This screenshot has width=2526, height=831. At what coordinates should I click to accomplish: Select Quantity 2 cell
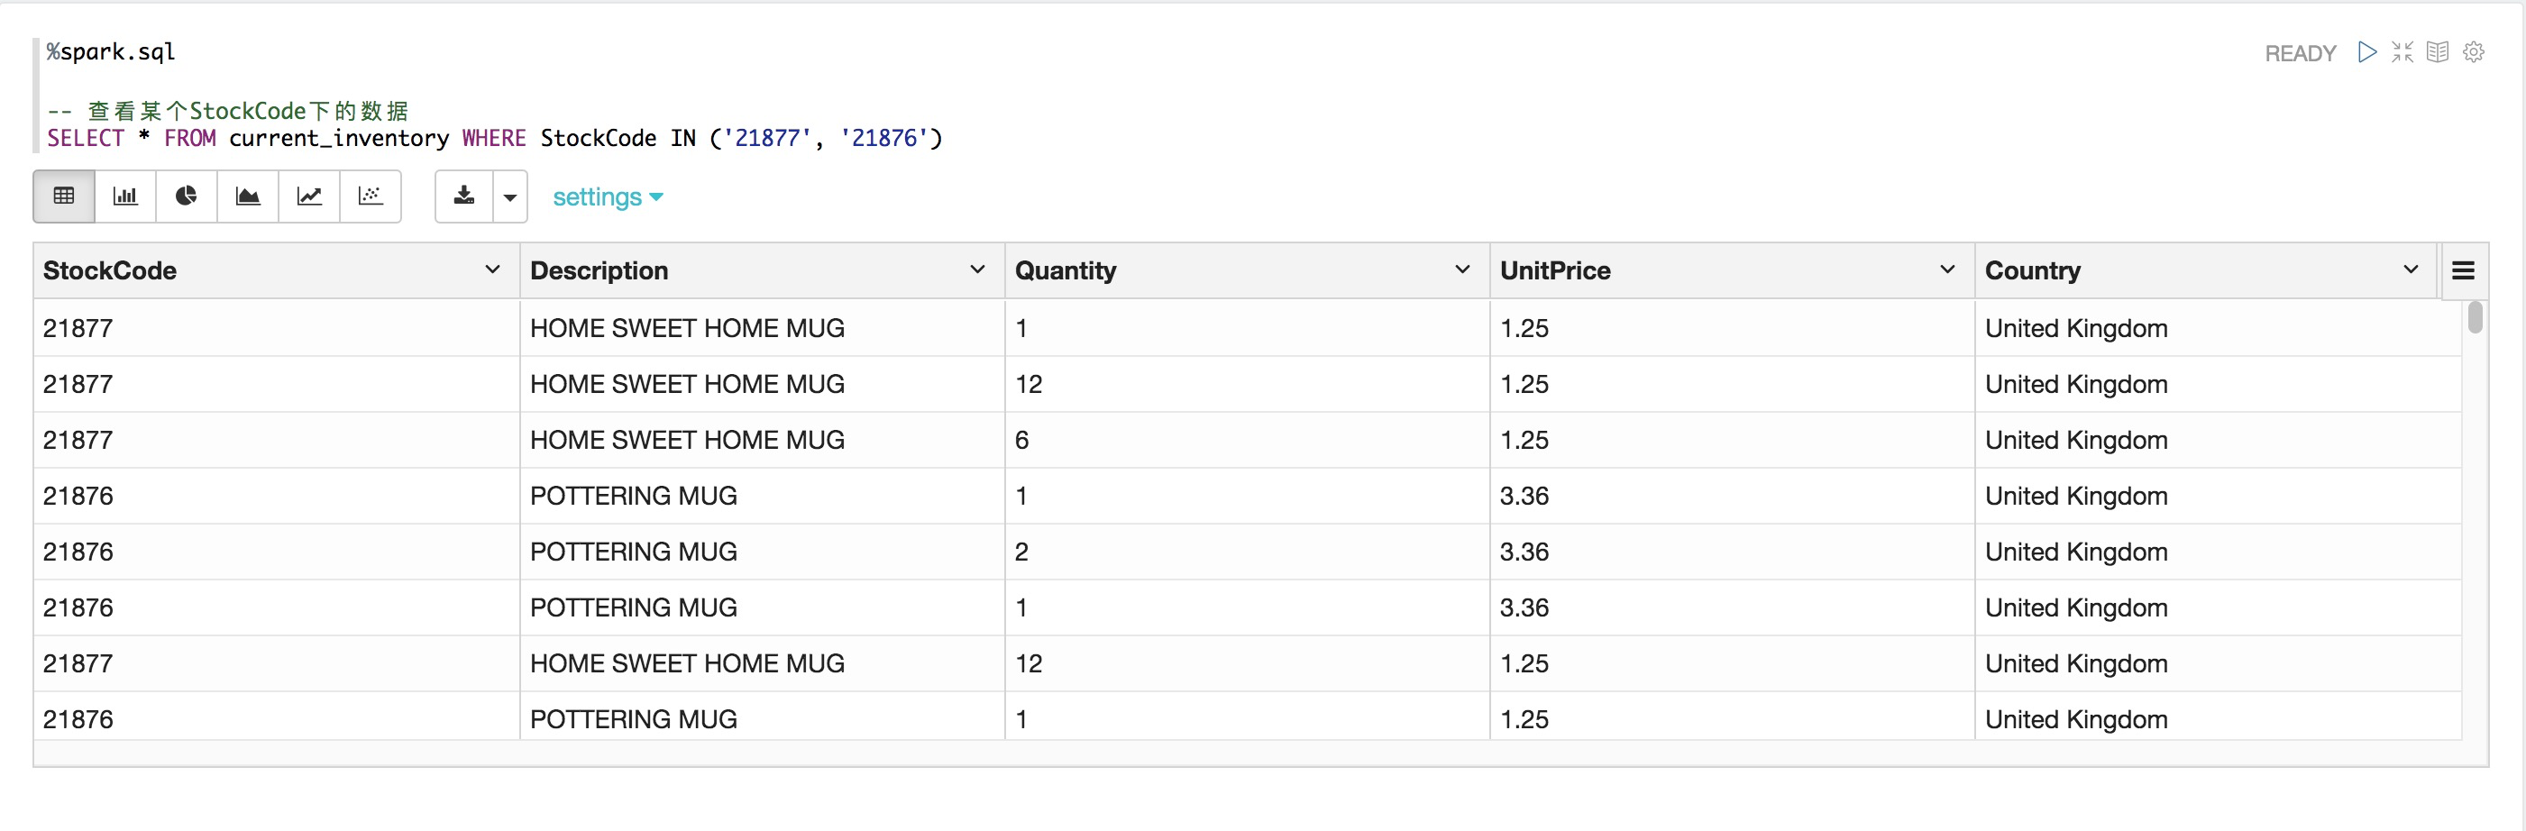coord(1248,551)
